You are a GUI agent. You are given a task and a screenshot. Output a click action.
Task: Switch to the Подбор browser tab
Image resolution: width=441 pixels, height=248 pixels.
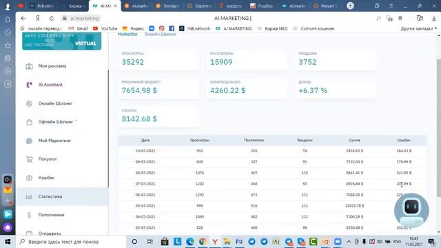[262, 6]
